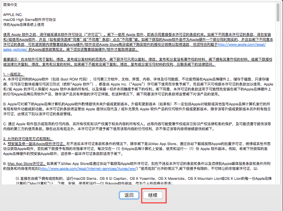Click the 1. 一般规定 section heading

14,74
